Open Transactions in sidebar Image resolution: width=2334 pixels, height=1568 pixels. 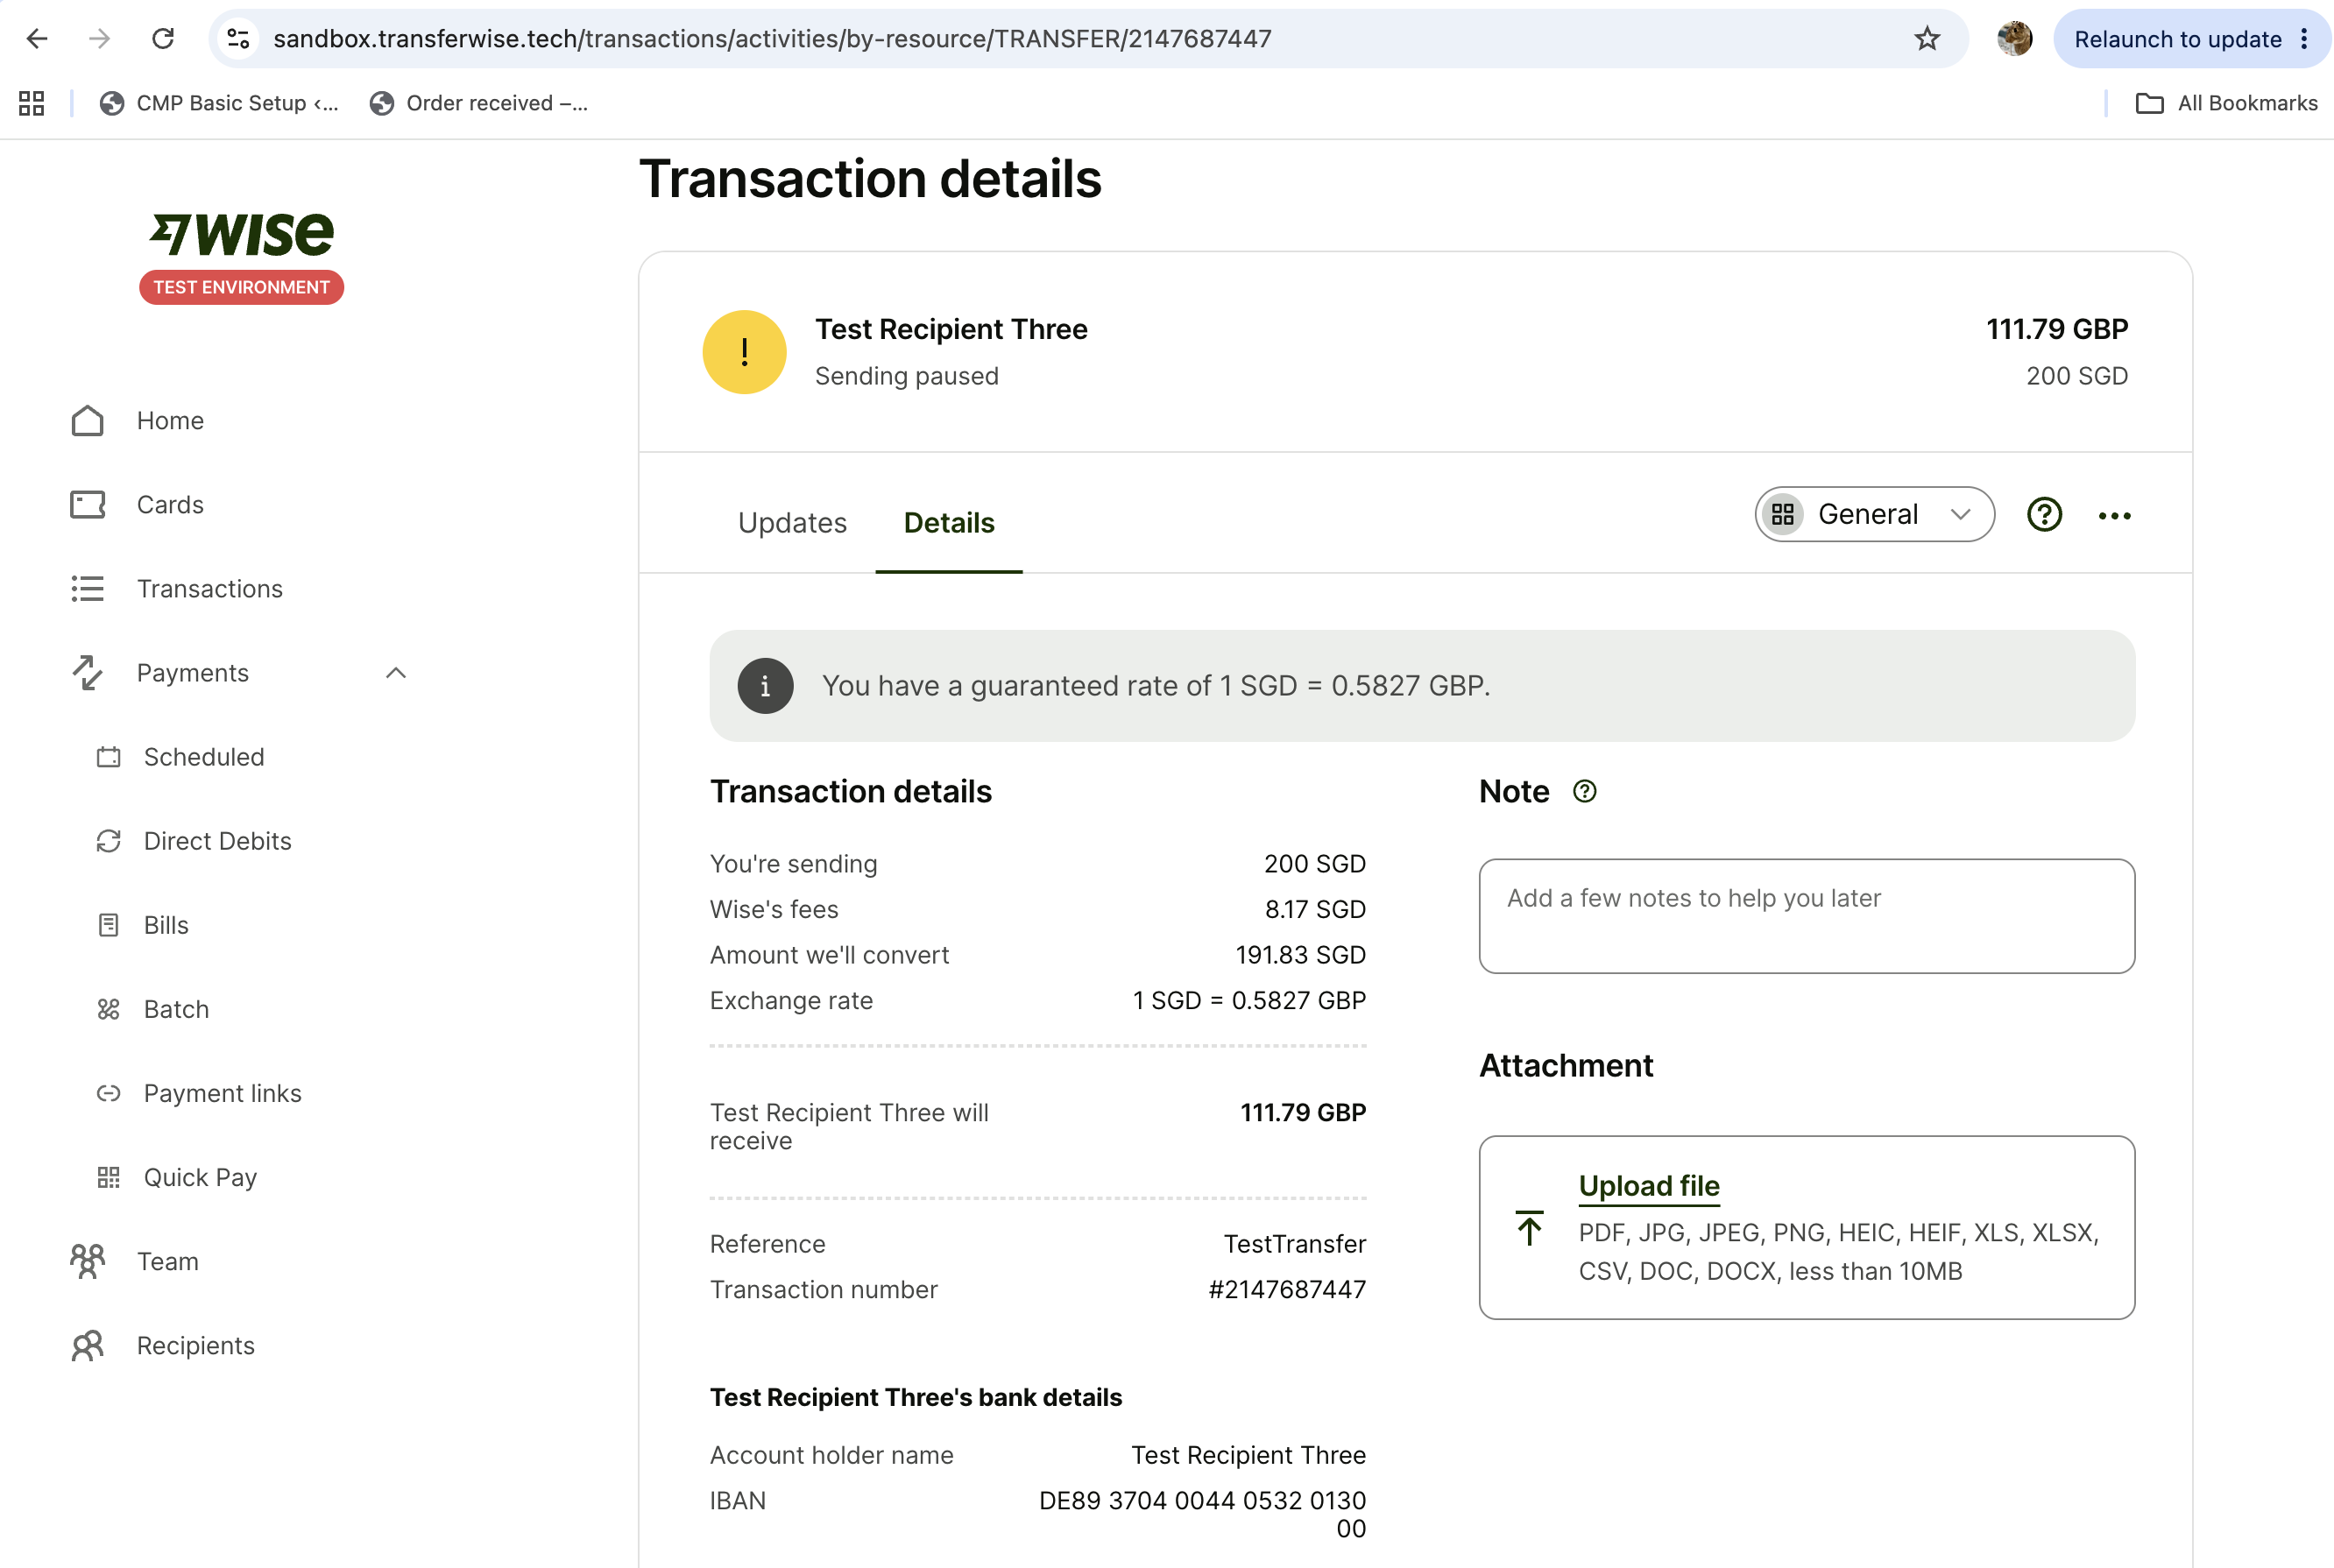tap(210, 589)
